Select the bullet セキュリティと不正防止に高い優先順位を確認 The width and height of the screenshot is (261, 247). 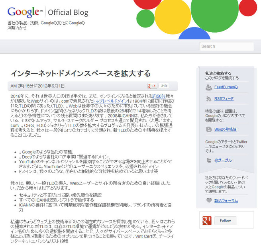pyautogui.click(x=60, y=195)
